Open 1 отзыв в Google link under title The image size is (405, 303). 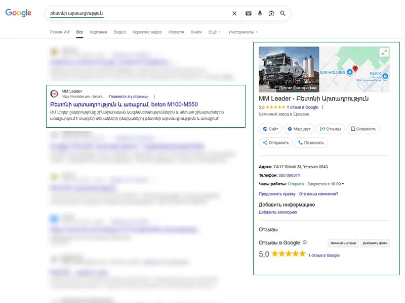point(302,107)
